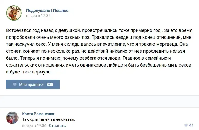Open post via timestamp вчера в 17:35
The width and height of the screenshot is (199, 130).
(x=38, y=16)
